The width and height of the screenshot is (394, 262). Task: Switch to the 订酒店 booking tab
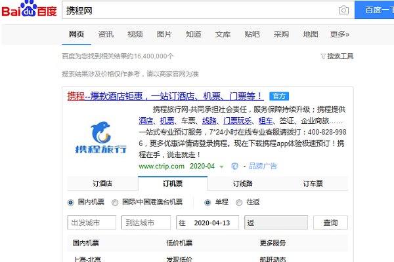click(x=102, y=184)
